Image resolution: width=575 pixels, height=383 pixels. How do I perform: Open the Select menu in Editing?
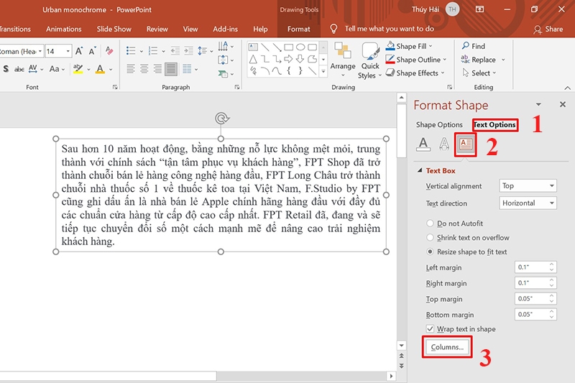(479, 73)
